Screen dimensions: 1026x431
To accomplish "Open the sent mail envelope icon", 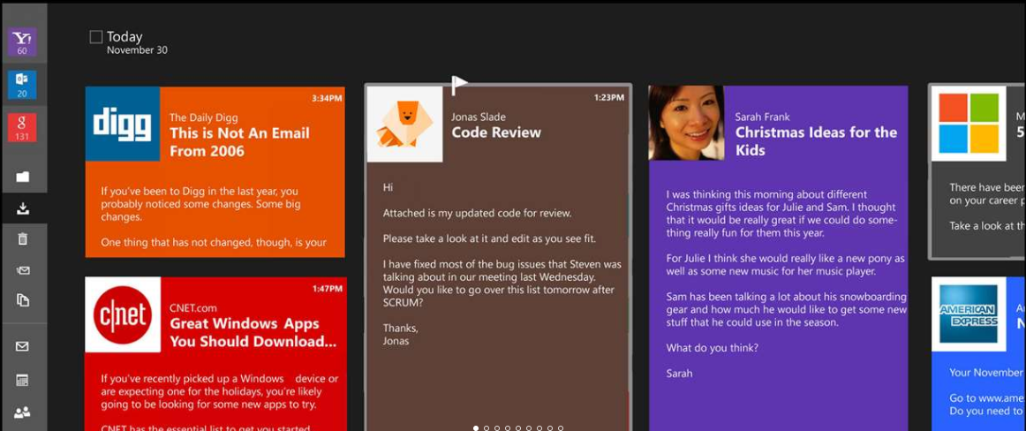I will tap(22, 270).
